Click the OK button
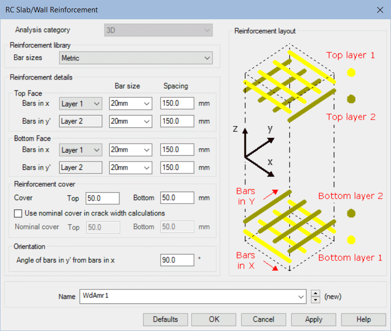The width and height of the screenshot is (391, 331). (214, 319)
